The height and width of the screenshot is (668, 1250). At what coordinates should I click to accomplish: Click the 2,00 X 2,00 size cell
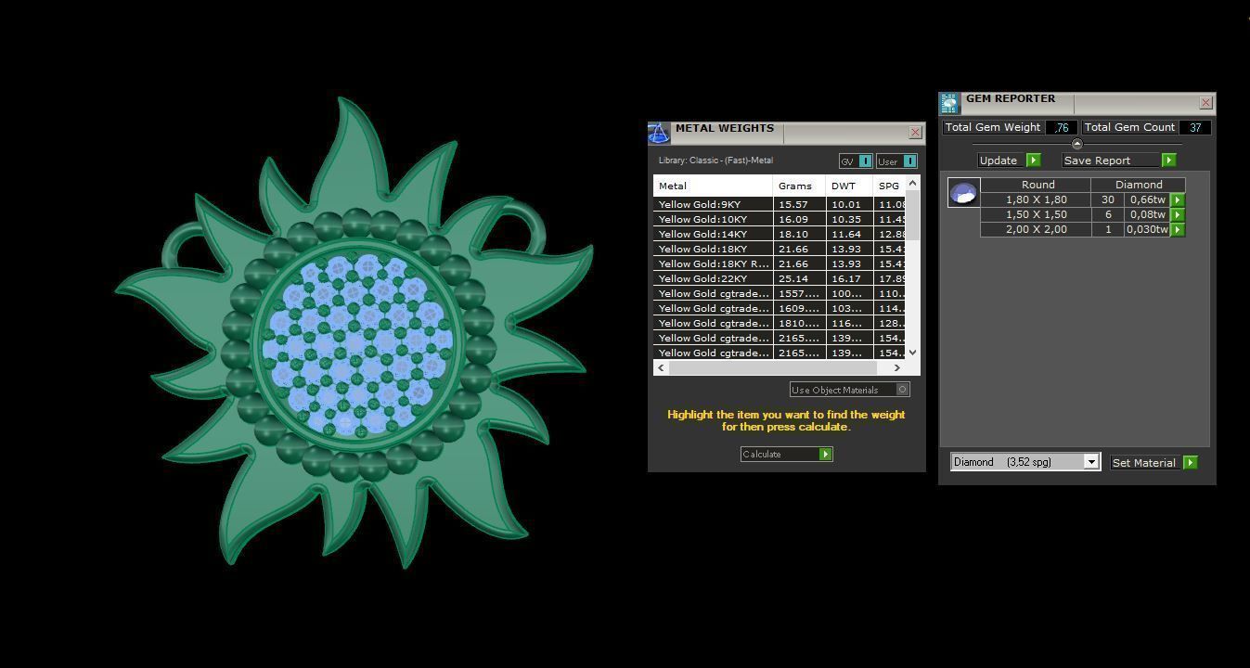1036,229
